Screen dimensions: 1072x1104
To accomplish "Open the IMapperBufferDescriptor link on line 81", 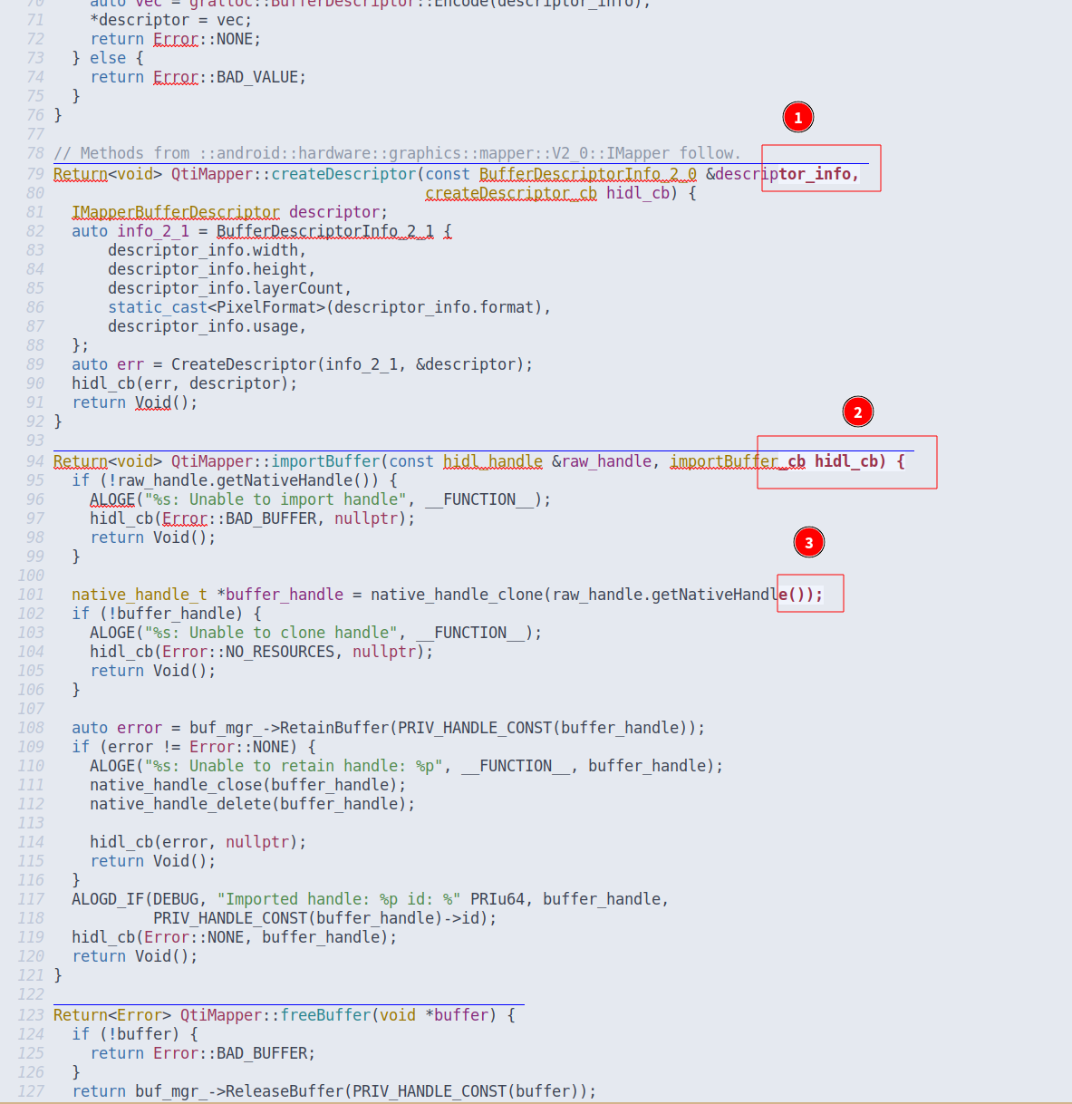I will click(177, 211).
